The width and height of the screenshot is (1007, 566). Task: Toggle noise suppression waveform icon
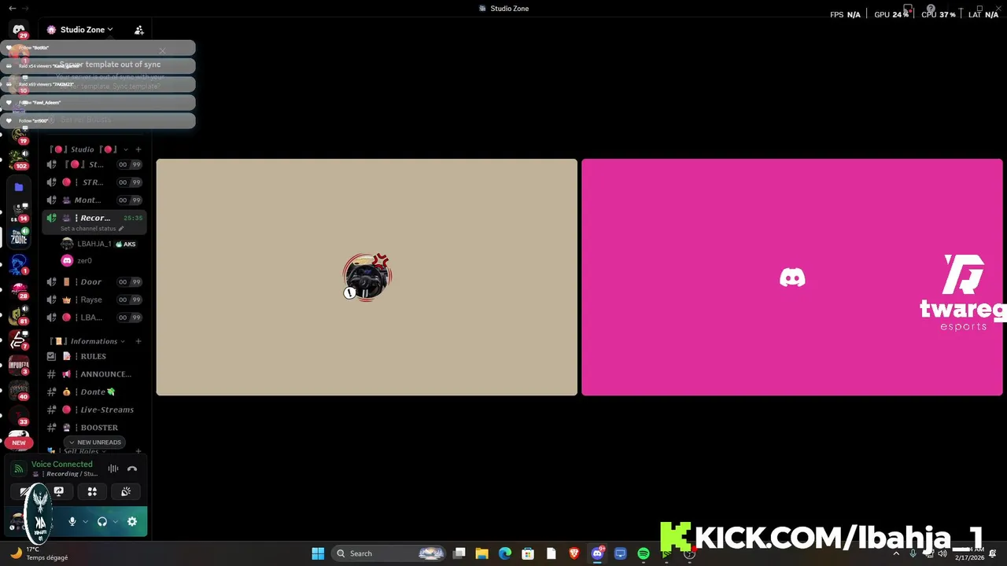[113, 469]
